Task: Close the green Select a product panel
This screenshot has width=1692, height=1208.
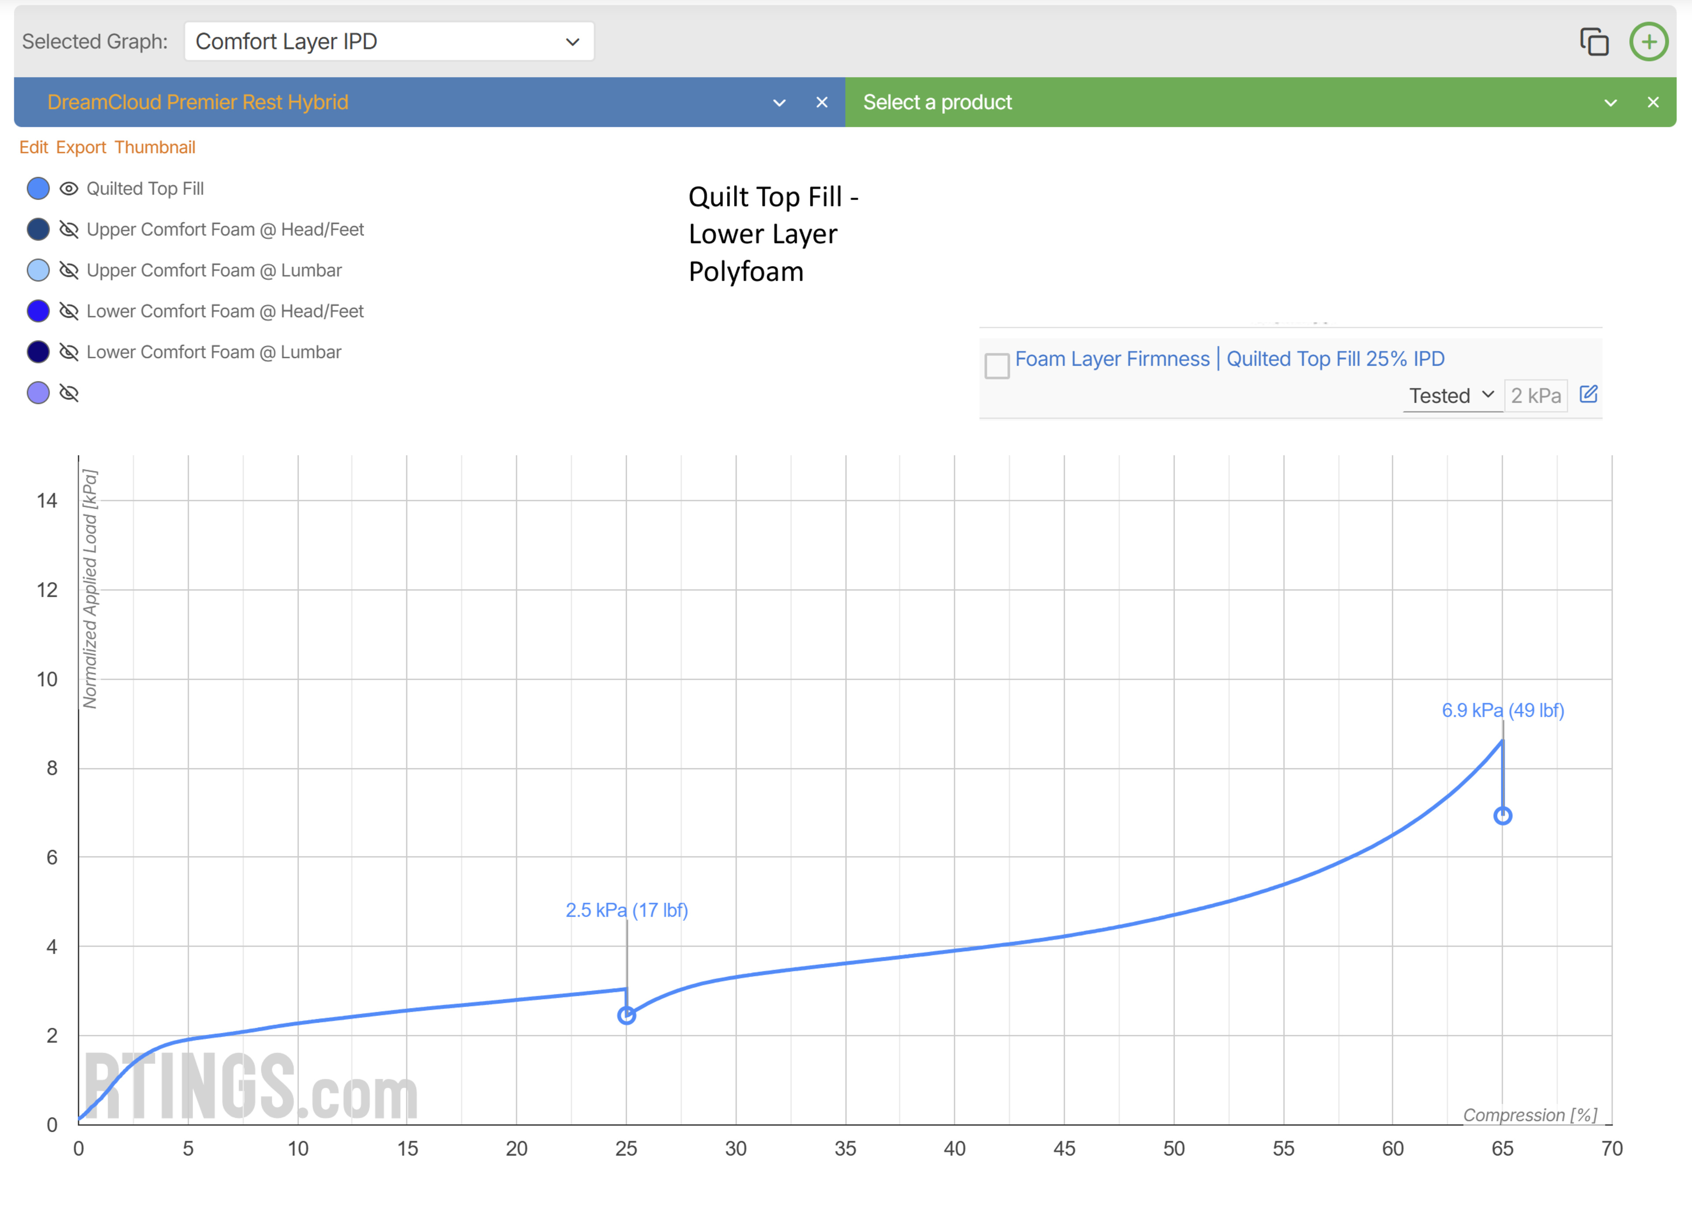Action: [1652, 103]
